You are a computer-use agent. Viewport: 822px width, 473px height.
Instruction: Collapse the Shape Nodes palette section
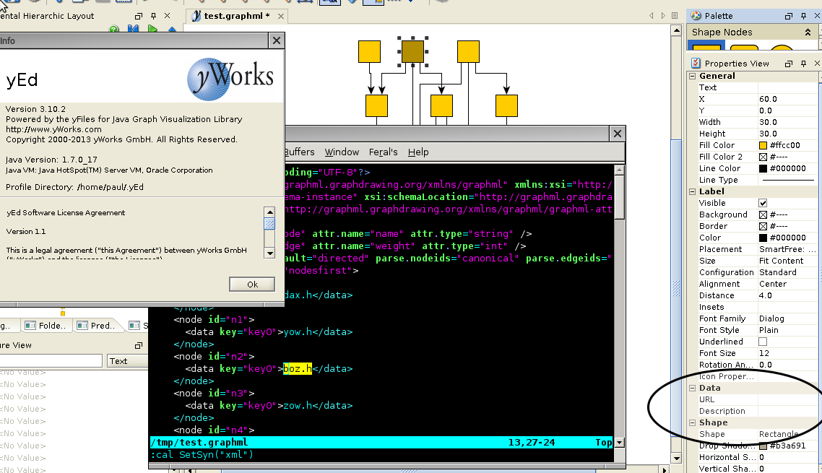coord(808,32)
